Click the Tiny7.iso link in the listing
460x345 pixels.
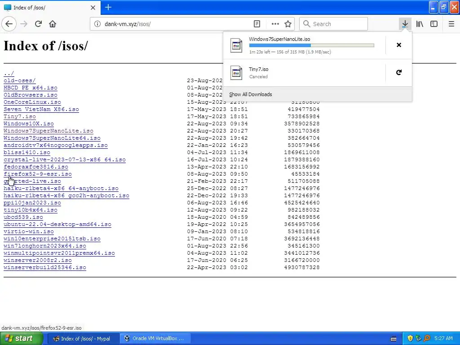[20, 116]
